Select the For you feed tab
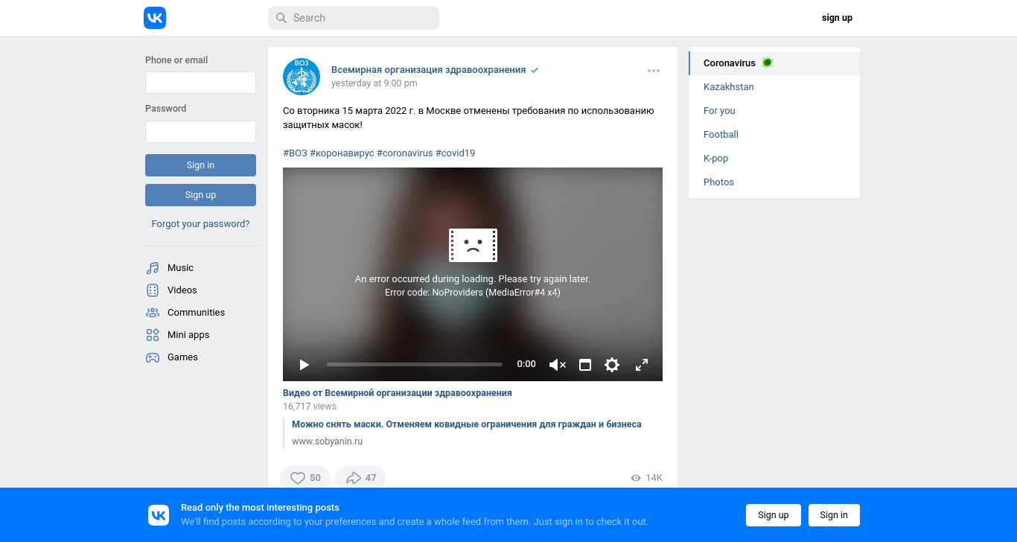The image size is (1017, 542). coord(774,111)
